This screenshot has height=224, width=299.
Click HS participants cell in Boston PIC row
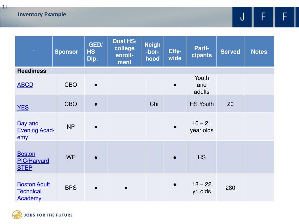(x=202, y=157)
